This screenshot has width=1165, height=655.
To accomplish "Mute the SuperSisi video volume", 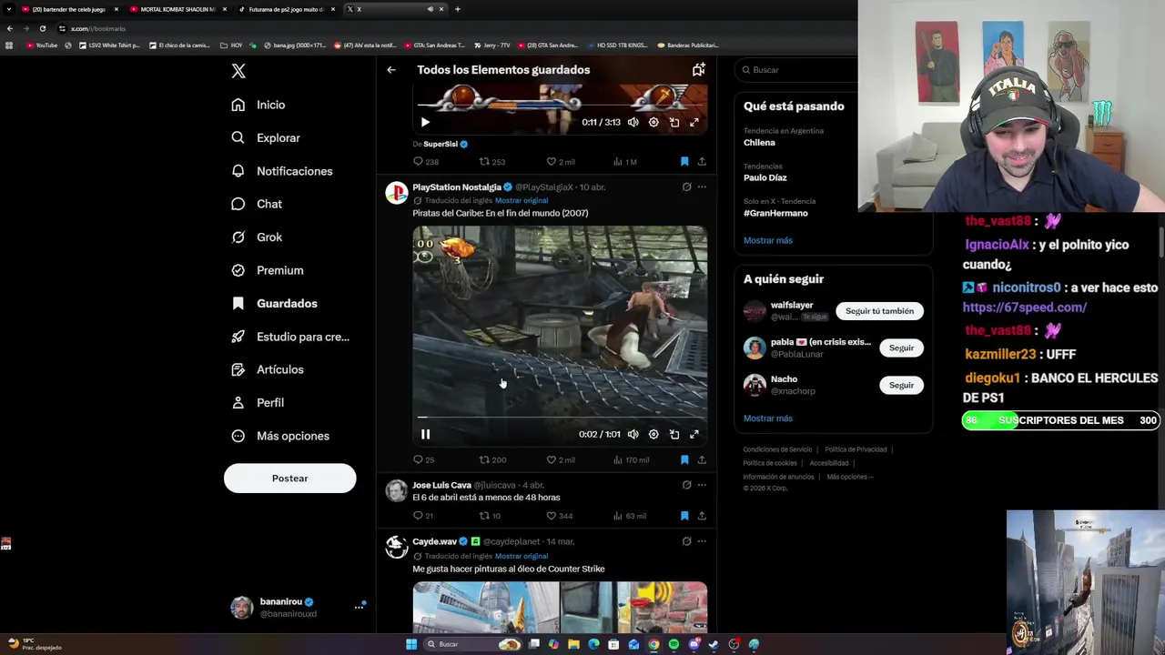I will pyautogui.click(x=633, y=122).
